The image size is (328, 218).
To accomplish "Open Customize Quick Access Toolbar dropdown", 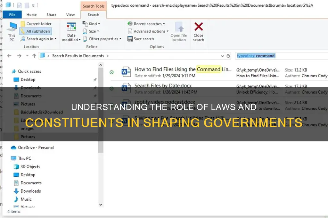I will [33, 6].
